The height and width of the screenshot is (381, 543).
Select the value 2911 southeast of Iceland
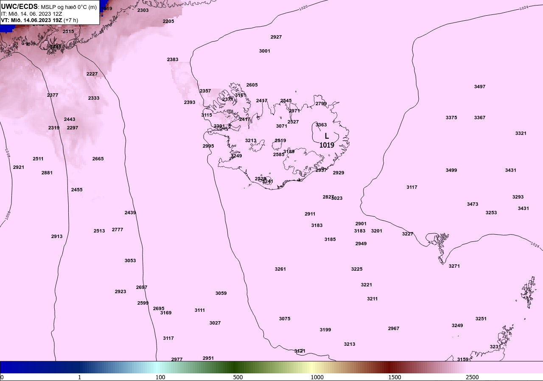point(310,214)
